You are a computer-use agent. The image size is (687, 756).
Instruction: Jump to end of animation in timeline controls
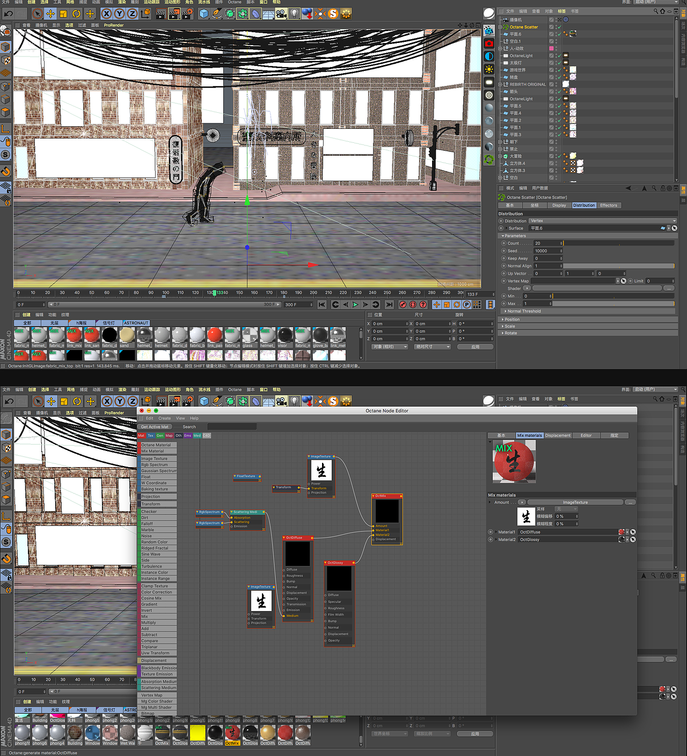[x=389, y=304]
